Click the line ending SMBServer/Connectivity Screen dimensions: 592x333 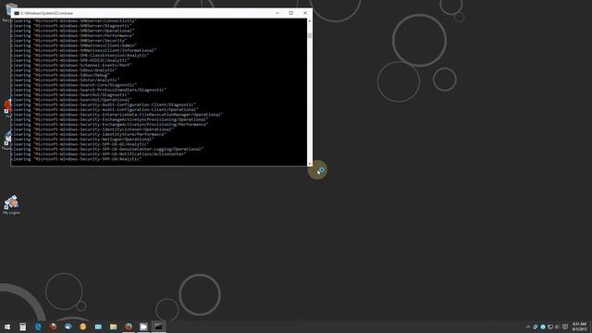pos(74,20)
